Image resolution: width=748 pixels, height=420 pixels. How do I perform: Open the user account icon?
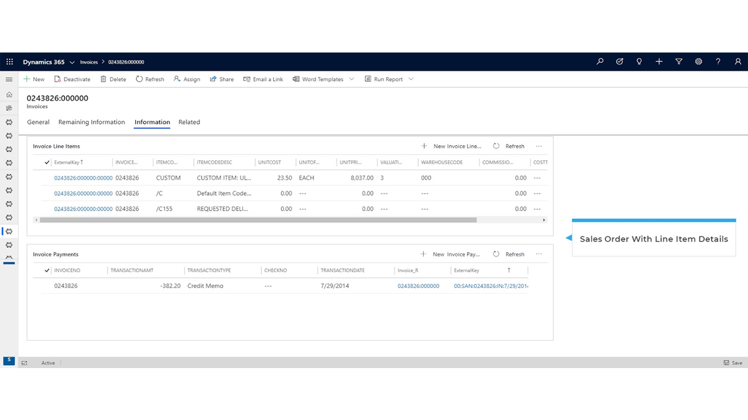pyautogui.click(x=738, y=62)
